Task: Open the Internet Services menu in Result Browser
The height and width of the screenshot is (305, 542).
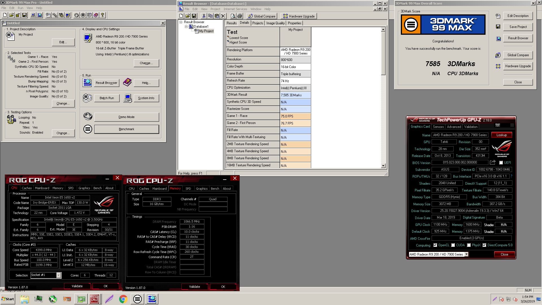Action: point(235,9)
